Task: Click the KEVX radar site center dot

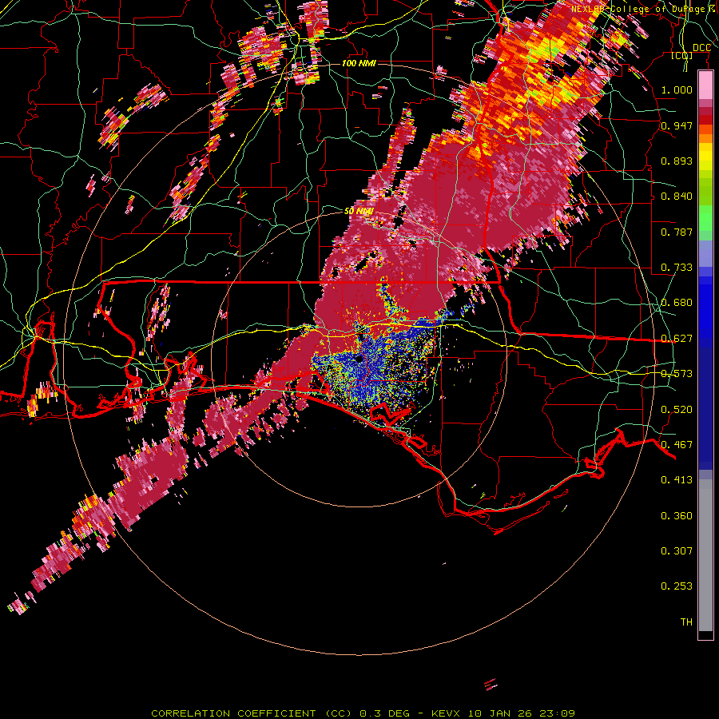Action: pyautogui.click(x=359, y=359)
